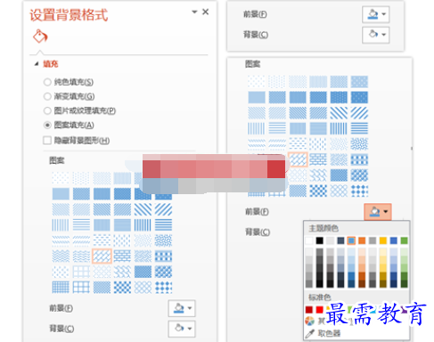Screen dimensions: 434x342
Task: Choose the large checker board pattern in the right panel
Action: coord(318,191)
